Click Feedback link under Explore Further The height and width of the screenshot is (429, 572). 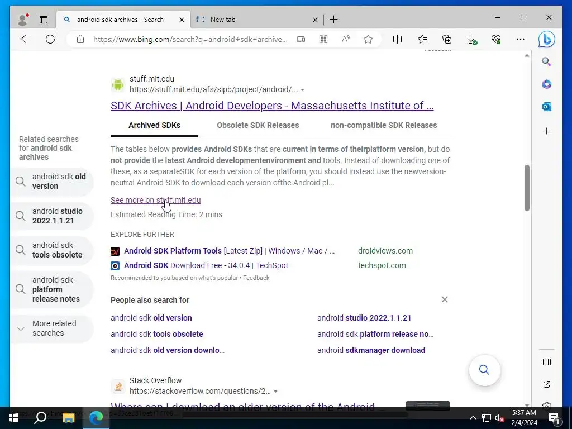(x=256, y=278)
